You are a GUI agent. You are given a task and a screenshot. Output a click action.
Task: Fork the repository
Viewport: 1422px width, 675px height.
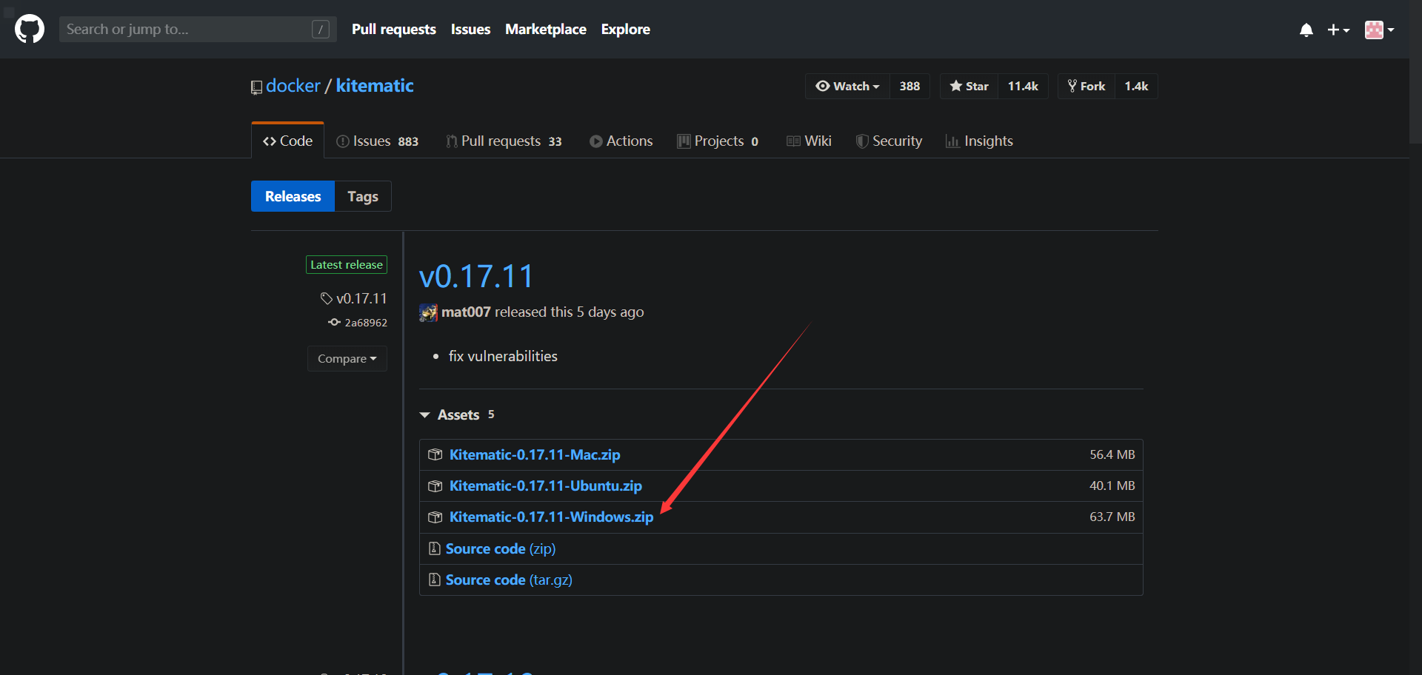[1086, 87]
